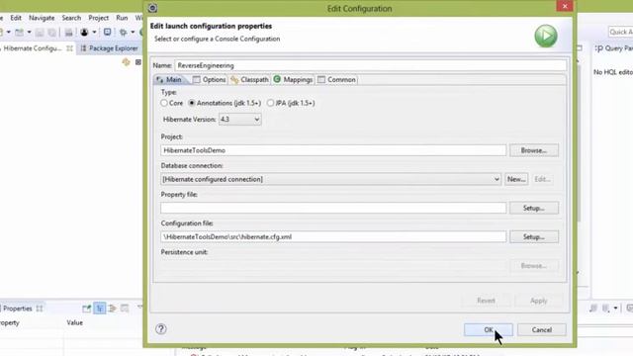Click the Property file input field
This screenshot has height=356, width=633.
click(333, 208)
